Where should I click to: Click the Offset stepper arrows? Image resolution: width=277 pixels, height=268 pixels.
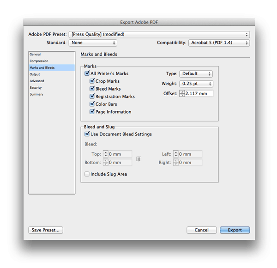(x=182, y=93)
